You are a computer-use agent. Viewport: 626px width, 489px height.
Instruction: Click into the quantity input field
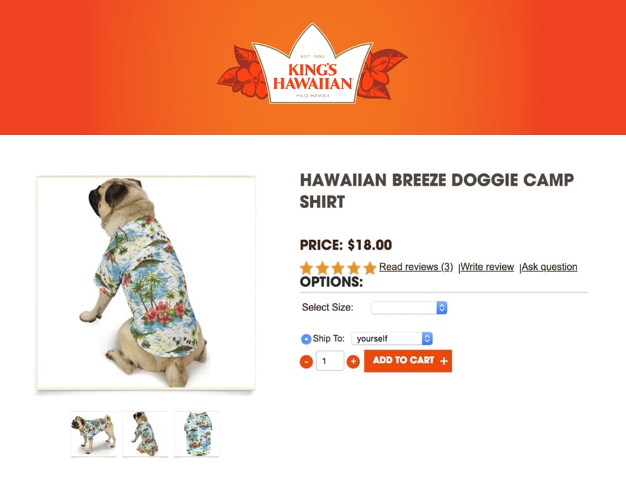tap(330, 361)
